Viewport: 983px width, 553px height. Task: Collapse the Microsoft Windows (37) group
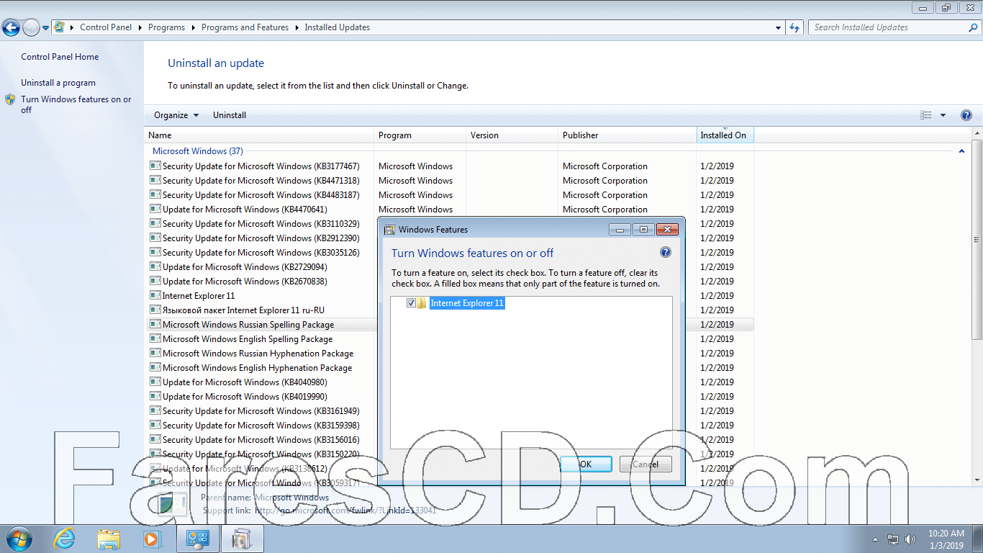[198, 151]
